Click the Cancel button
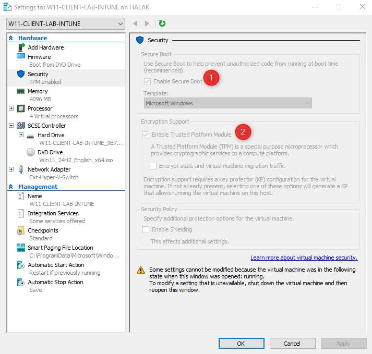This screenshot has width=372, height=354. [292, 344]
